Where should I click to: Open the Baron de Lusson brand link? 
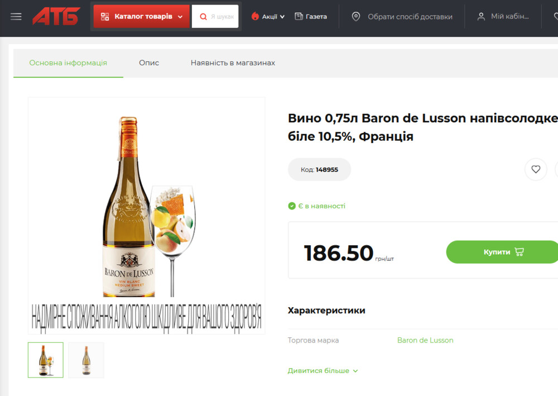pyautogui.click(x=425, y=340)
